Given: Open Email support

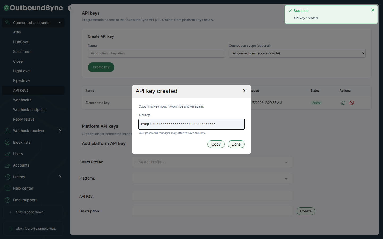Looking at the screenshot, I should click(25, 200).
